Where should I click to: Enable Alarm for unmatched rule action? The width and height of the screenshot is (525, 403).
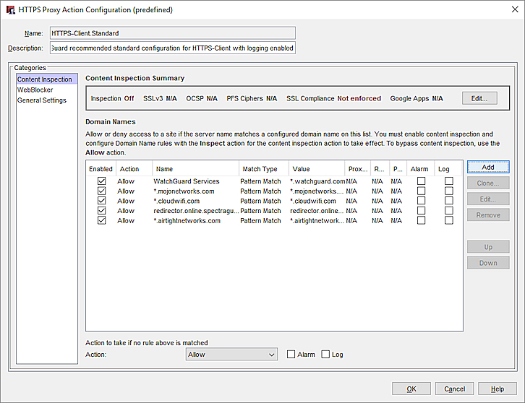click(x=291, y=355)
